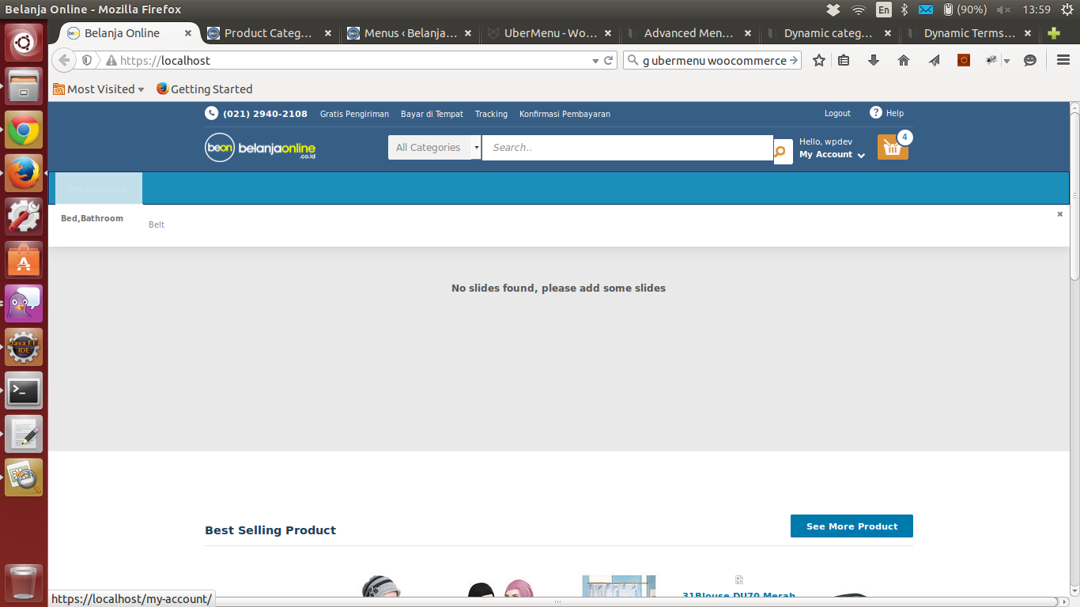Viewport: 1080px width, 607px height.
Task: Go to Firefox Home icon
Action: click(x=904, y=60)
